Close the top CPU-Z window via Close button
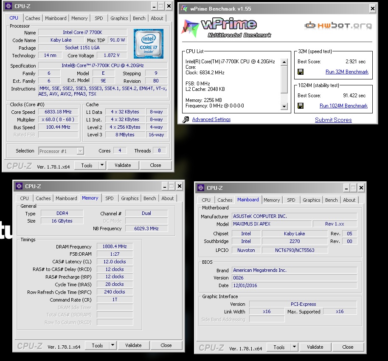Screen dimensions: 388x361 click(x=155, y=165)
